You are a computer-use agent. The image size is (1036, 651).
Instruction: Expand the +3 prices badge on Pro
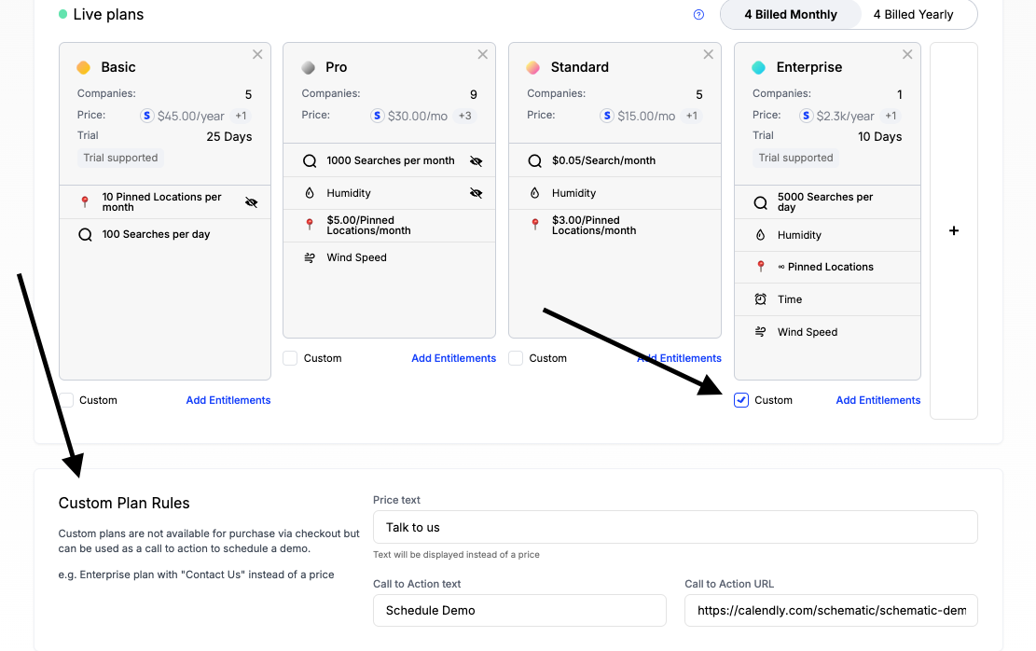[x=464, y=116]
